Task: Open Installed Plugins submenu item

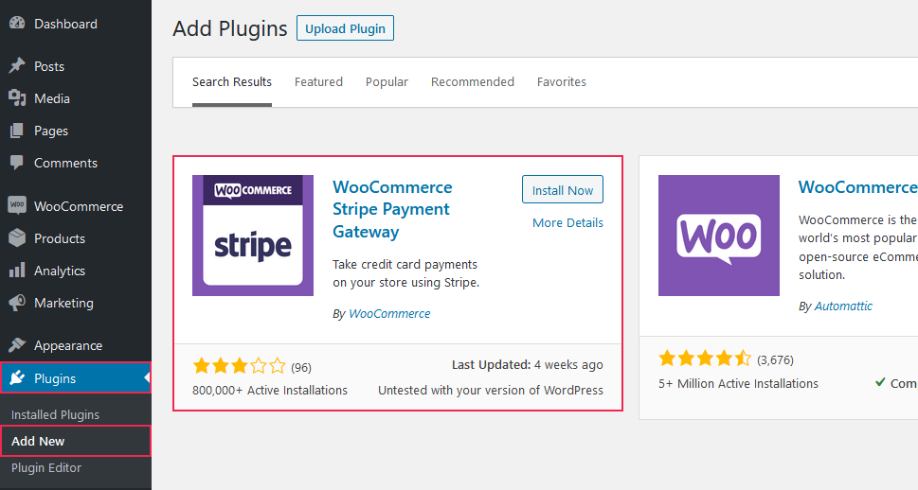Action: tap(55, 414)
